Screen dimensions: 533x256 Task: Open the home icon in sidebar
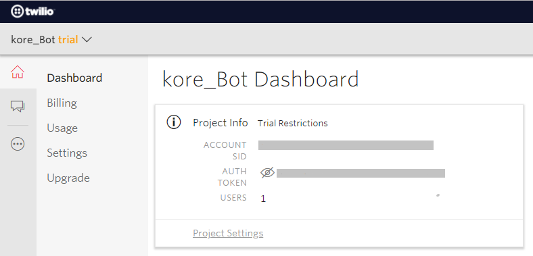(18, 72)
